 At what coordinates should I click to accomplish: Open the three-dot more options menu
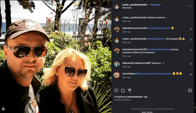(189, 6)
